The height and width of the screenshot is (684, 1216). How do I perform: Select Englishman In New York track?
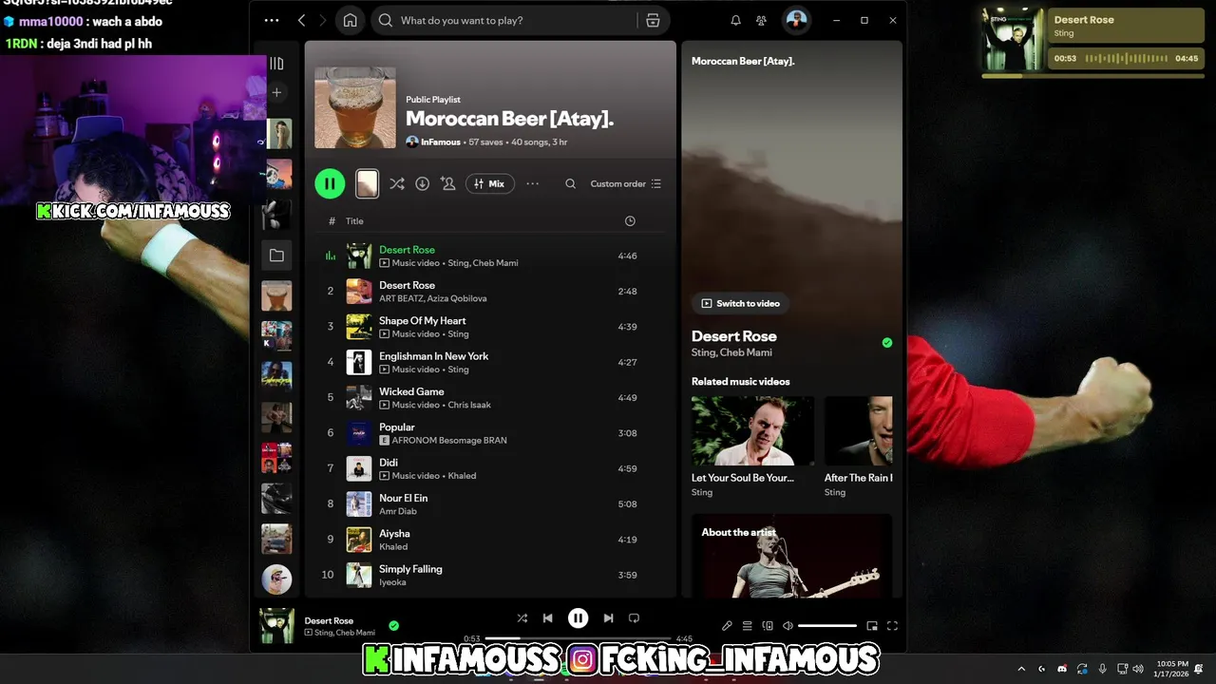pyautogui.click(x=490, y=362)
